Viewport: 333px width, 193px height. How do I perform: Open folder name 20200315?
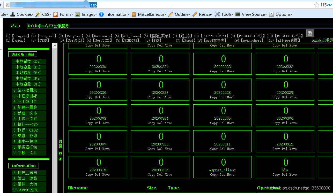coord(98,170)
